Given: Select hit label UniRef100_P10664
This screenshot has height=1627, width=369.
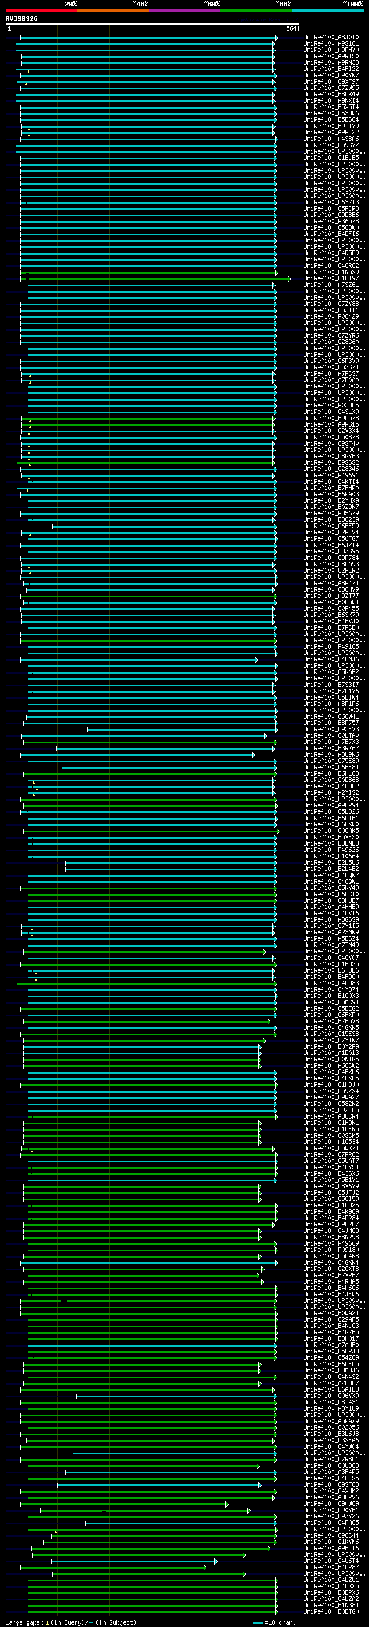Looking at the screenshot, I should coord(331,856).
